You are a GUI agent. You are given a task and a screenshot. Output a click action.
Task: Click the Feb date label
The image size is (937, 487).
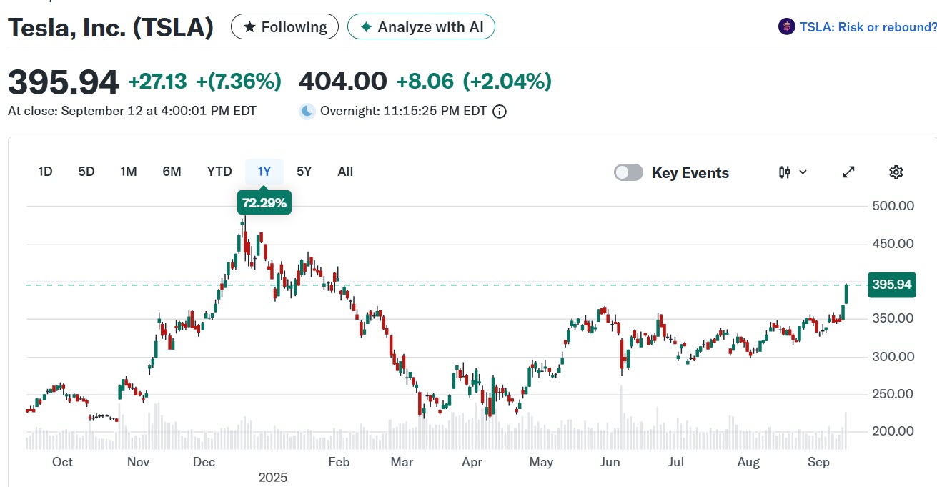click(x=339, y=462)
